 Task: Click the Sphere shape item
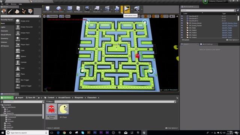(x=28, y=56)
